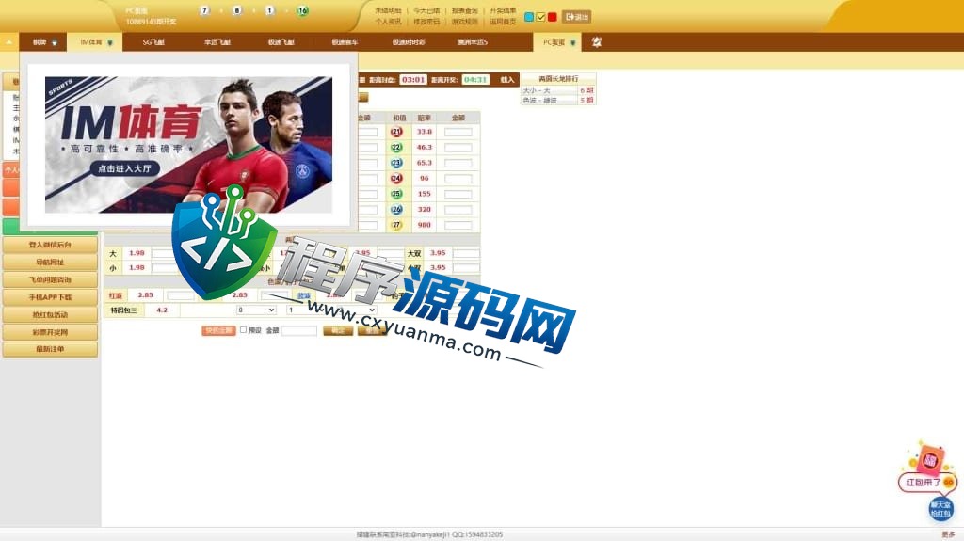Click the 游戏规则 header link
964x541 pixels.
tap(465, 22)
